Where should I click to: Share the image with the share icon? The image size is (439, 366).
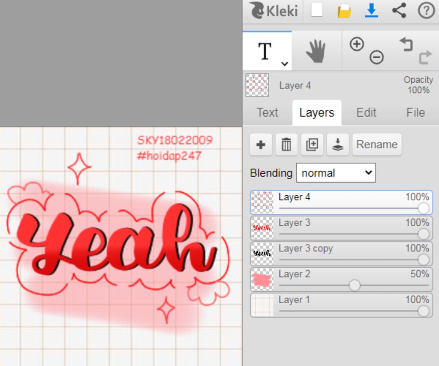(399, 11)
